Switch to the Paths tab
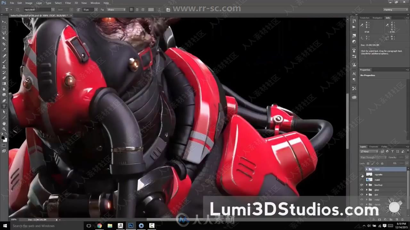The image size is (410, 230). [x=384, y=147]
